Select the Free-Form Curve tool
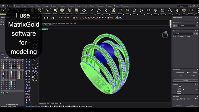The height and width of the screenshot is (112, 199). (106, 11)
